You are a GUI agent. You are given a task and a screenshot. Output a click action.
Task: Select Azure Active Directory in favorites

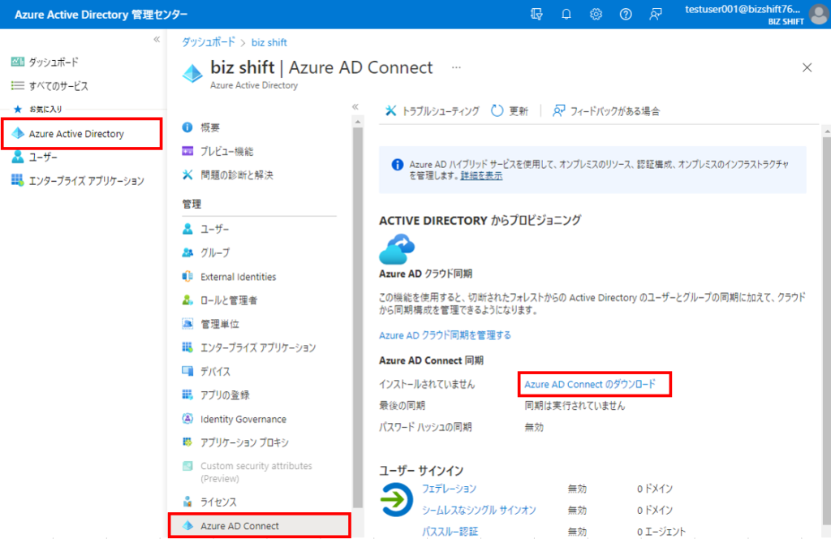pos(82,134)
